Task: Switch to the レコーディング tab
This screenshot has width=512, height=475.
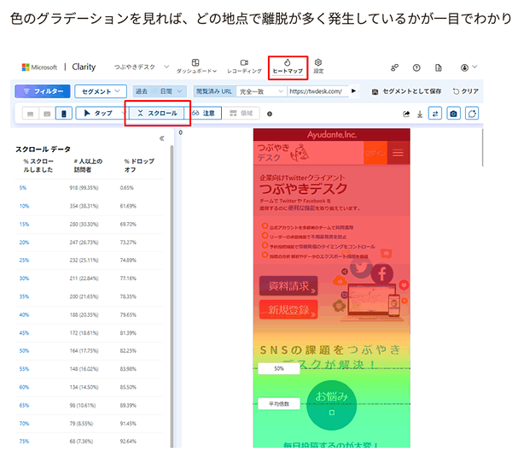Action: 244,67
